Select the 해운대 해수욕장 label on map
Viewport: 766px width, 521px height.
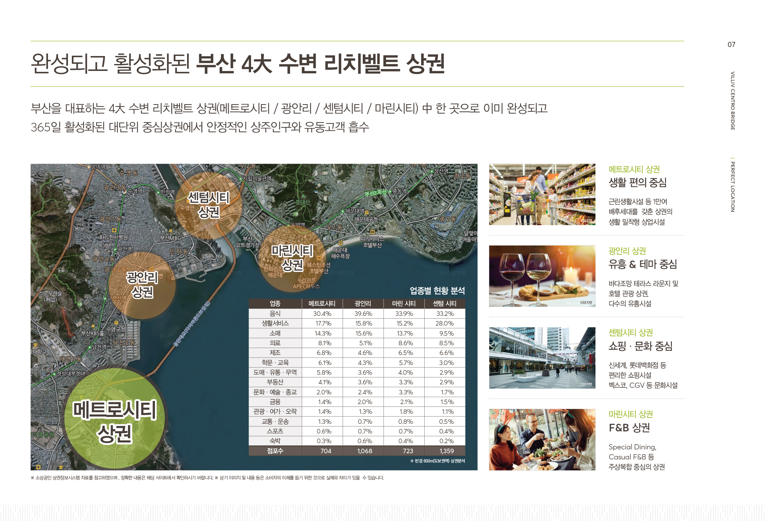click(341, 253)
